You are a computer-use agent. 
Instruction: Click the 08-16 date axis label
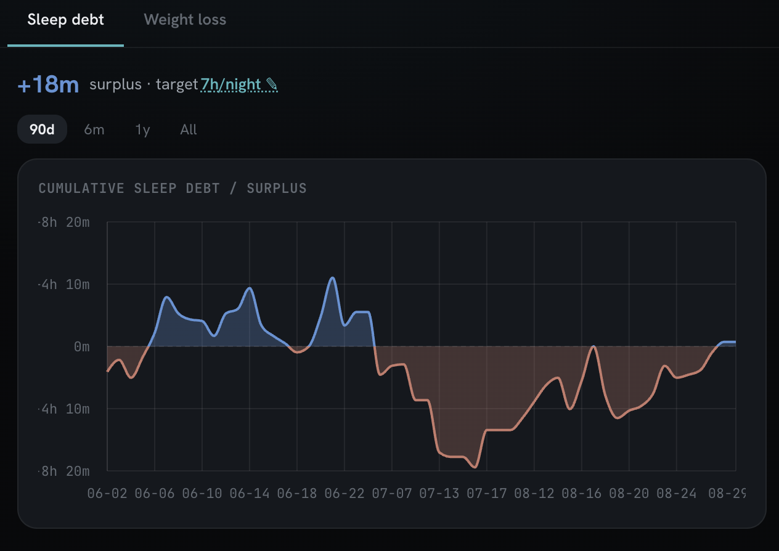(582, 493)
